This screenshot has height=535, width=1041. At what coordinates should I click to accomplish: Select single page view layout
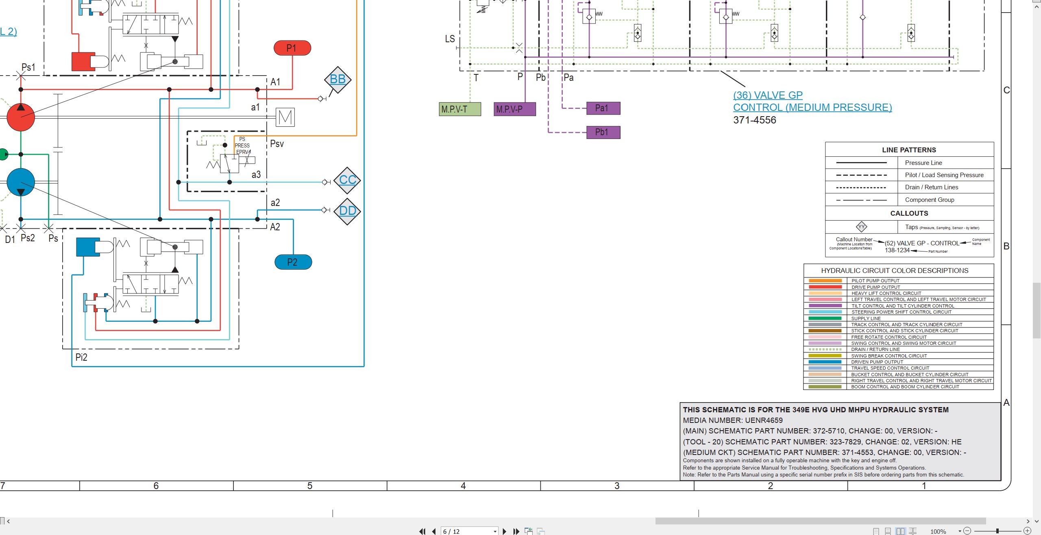point(876,531)
